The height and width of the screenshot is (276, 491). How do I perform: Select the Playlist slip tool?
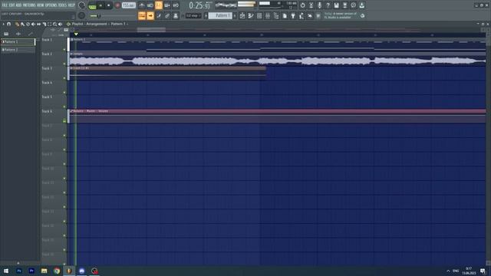[x=39, y=24]
